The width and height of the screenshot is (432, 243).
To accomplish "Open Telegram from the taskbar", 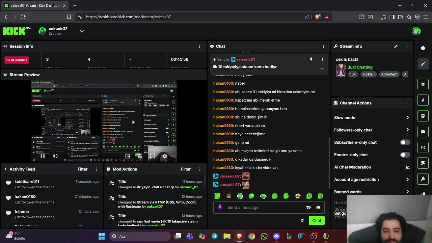I will click(x=215, y=236).
